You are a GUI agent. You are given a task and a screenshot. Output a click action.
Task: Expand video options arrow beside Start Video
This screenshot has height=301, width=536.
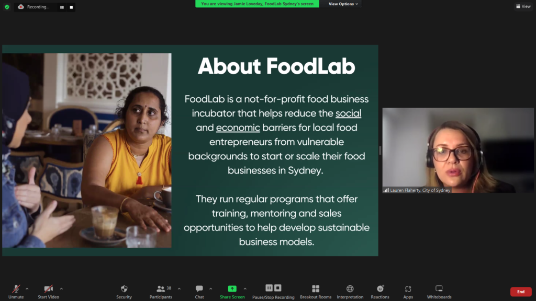point(61,288)
